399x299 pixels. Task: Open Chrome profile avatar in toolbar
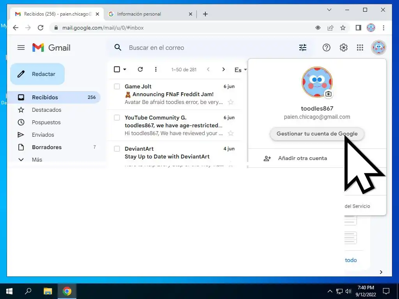(x=371, y=28)
